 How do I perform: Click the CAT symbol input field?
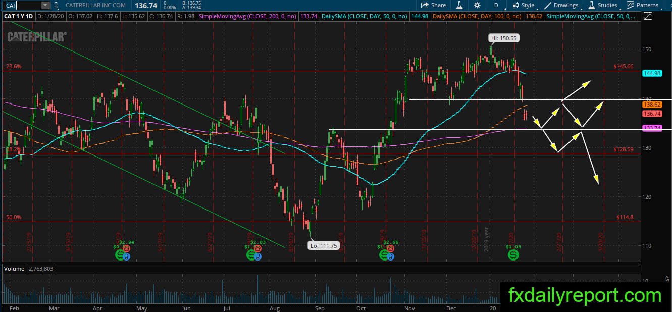22,5
